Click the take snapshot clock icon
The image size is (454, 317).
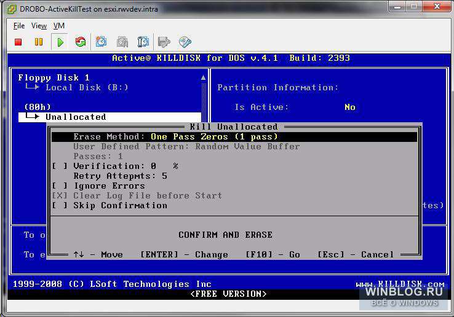point(101,42)
